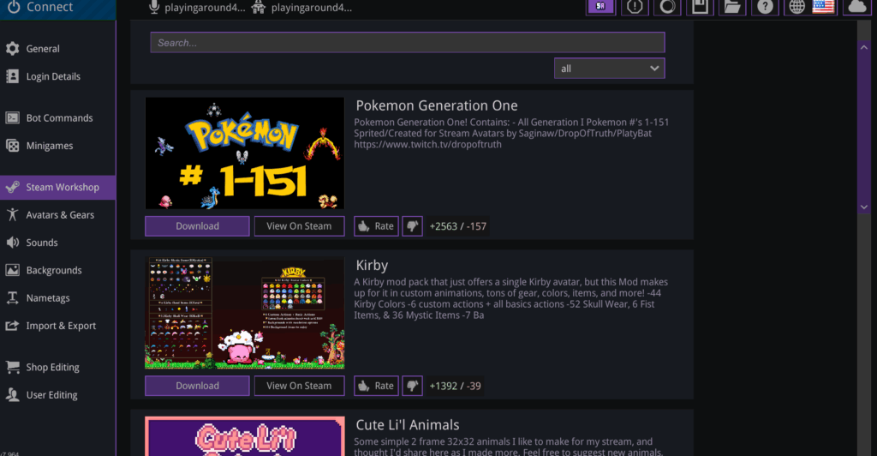Go to Bot Commands section

coord(58,118)
